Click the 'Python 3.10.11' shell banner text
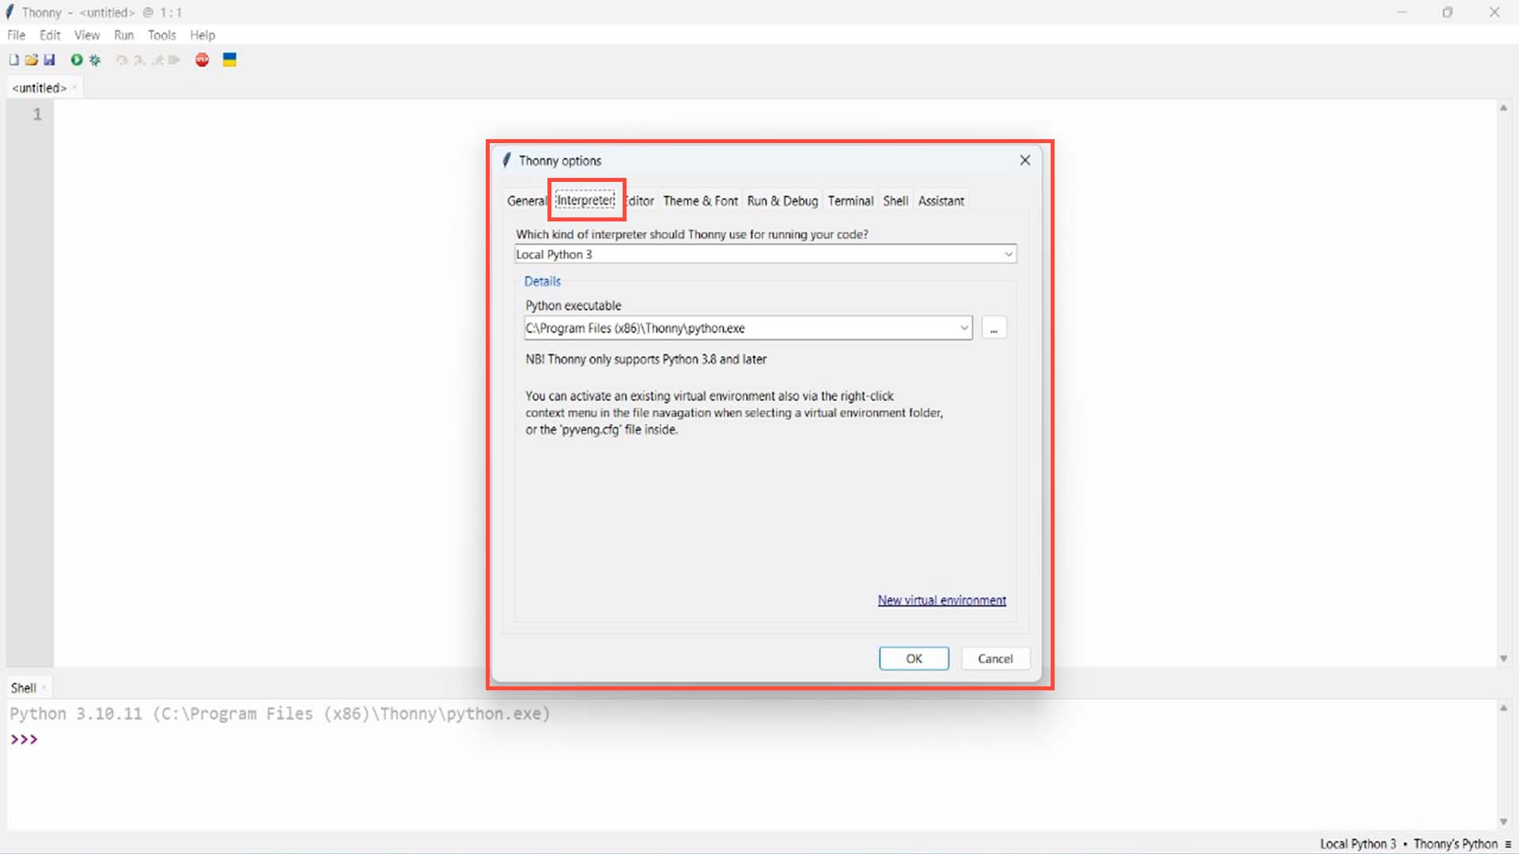The width and height of the screenshot is (1519, 854). click(x=76, y=714)
